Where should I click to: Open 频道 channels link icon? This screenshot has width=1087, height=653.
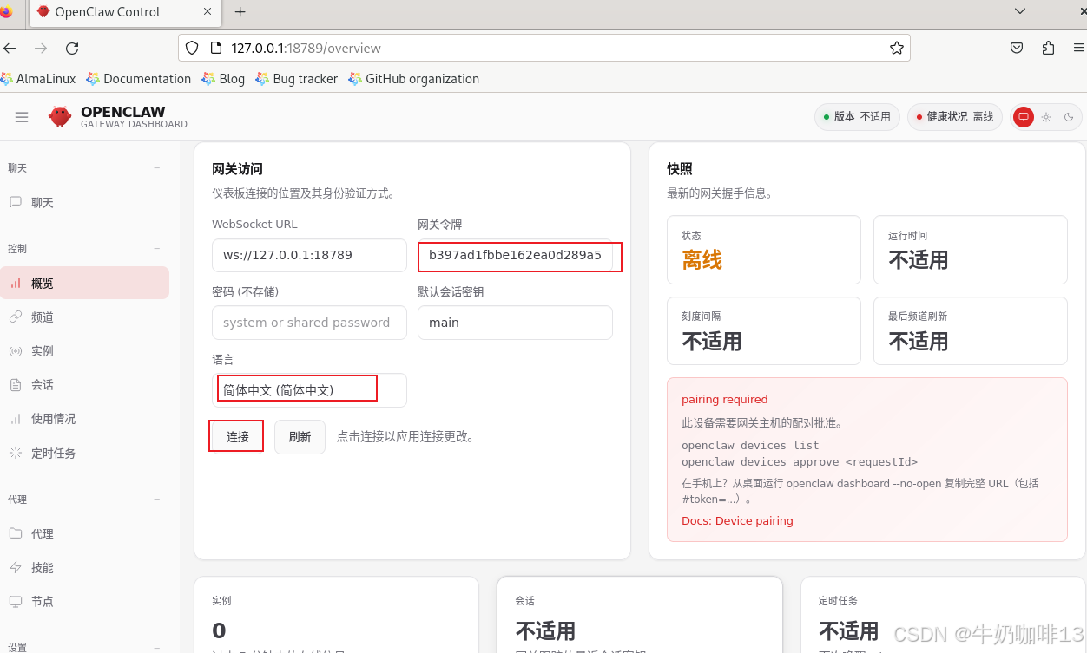click(16, 317)
